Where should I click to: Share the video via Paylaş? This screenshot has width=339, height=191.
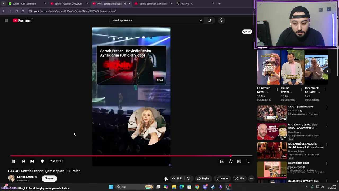[x=203, y=179]
